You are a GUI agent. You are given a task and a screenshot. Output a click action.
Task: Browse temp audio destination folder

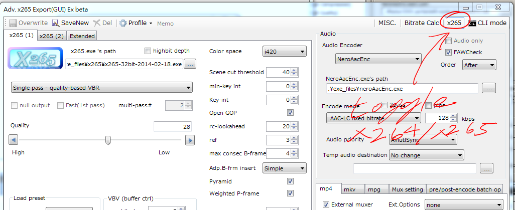pos(487,168)
